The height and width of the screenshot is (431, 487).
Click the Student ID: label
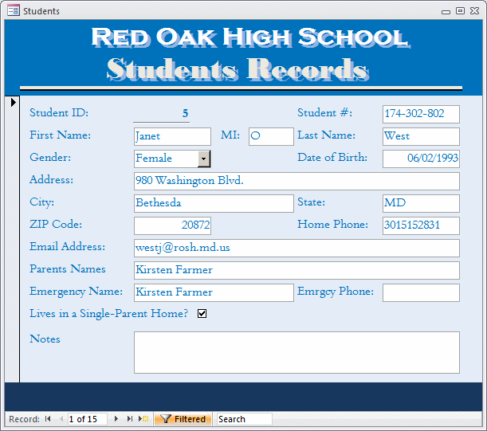tap(59, 112)
